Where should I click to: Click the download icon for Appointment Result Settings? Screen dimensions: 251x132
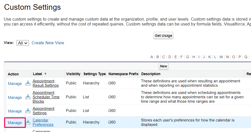[28, 83]
